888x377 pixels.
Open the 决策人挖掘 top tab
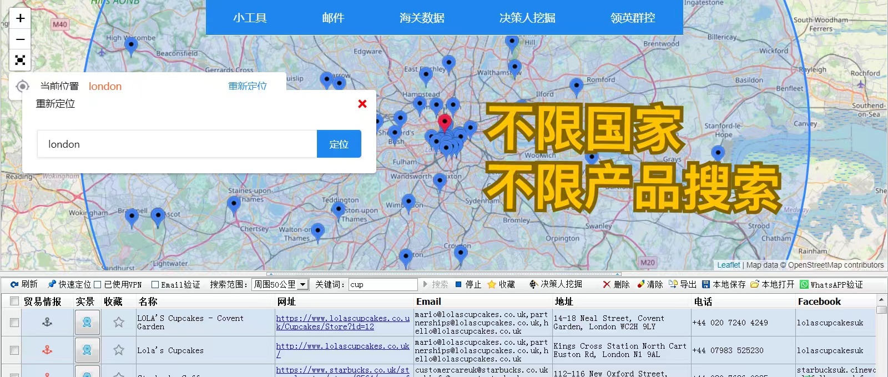[x=527, y=18]
